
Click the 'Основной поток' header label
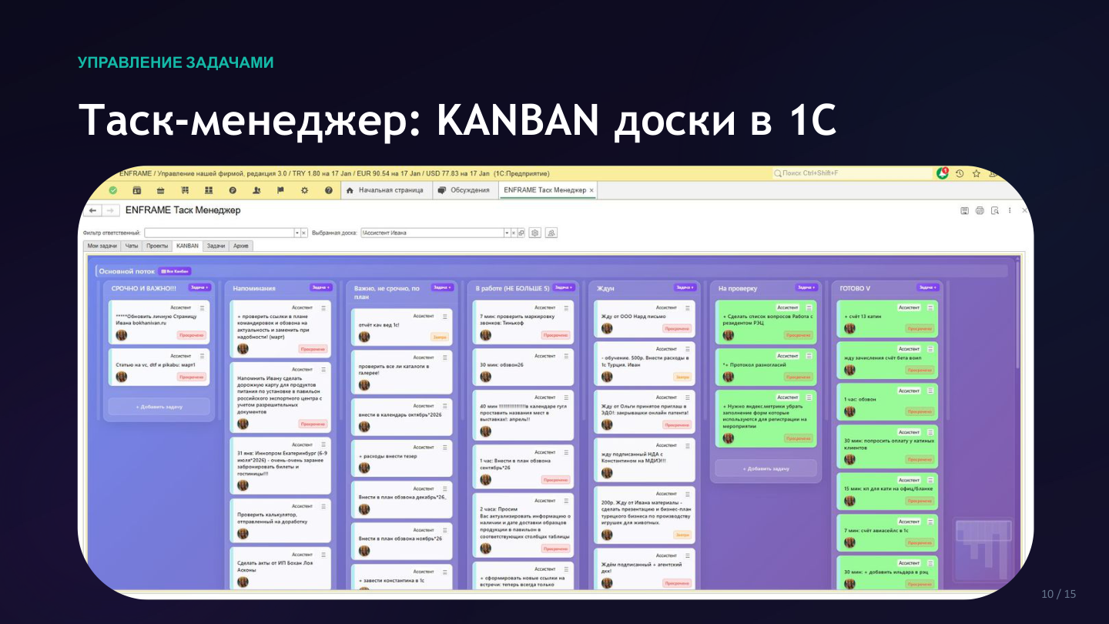(127, 271)
